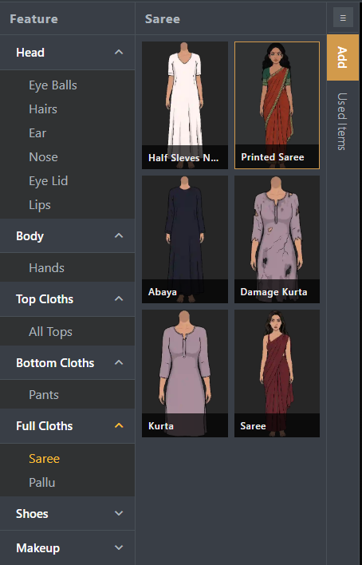Select the Kurta outfit thumbnail
The height and width of the screenshot is (565, 362).
pos(185,373)
